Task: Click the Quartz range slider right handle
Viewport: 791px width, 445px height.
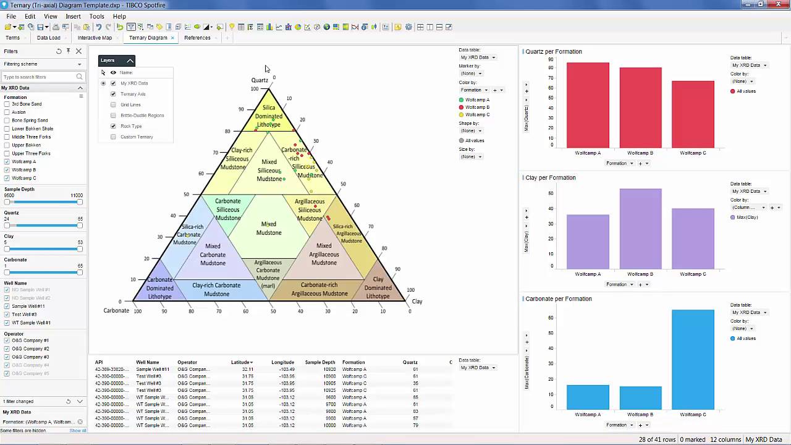Action: [x=80, y=226]
